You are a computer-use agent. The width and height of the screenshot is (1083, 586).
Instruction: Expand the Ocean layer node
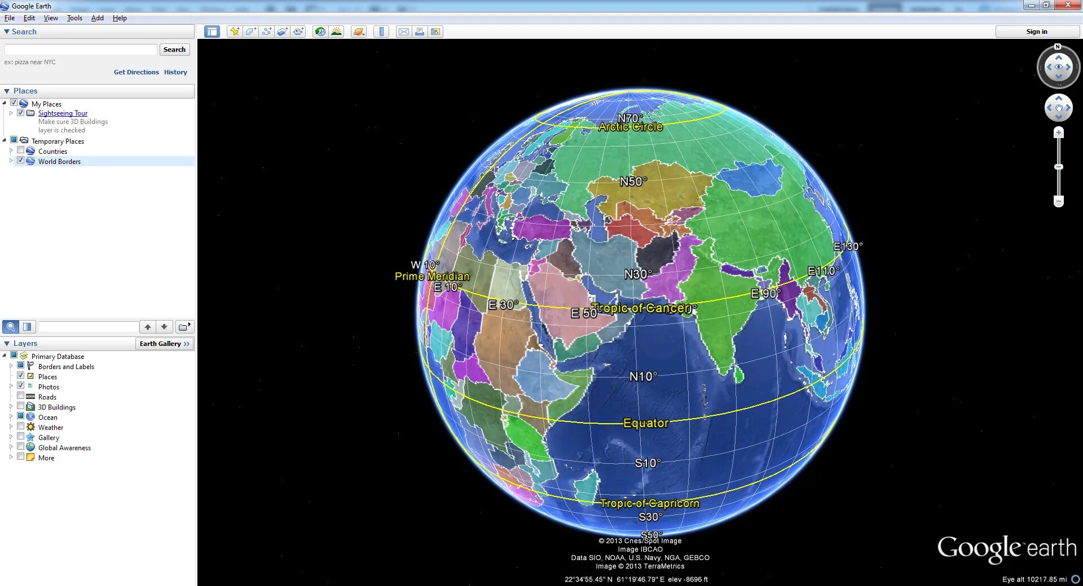[x=11, y=417]
